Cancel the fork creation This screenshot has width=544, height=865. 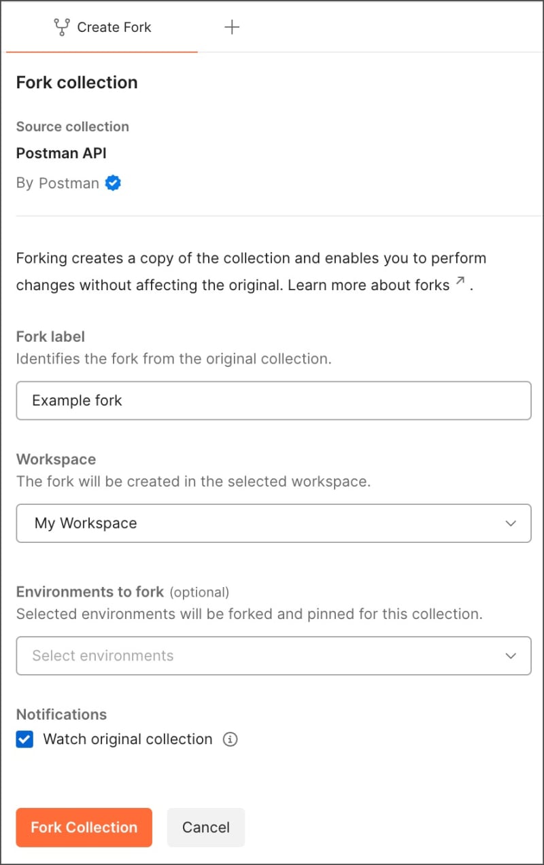[205, 828]
